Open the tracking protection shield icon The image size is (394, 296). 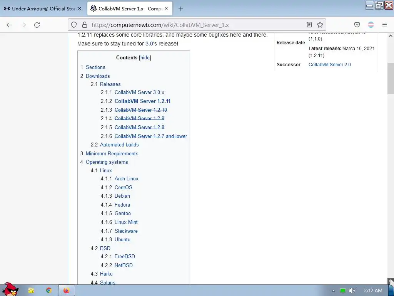pos(73,25)
